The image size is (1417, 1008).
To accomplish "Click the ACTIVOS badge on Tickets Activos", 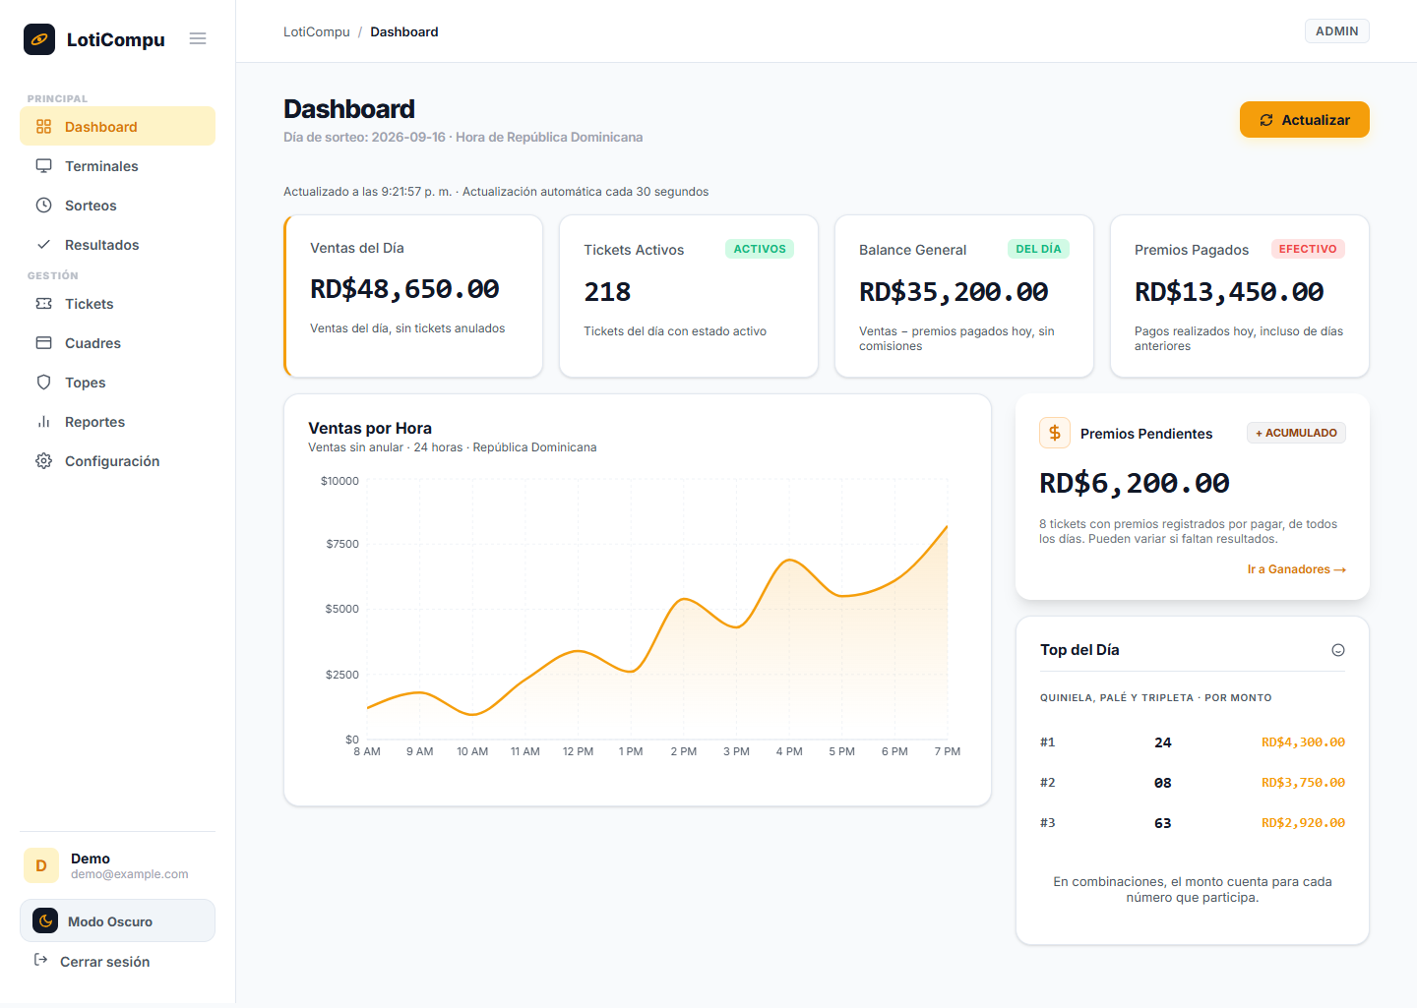I will pyautogui.click(x=760, y=249).
